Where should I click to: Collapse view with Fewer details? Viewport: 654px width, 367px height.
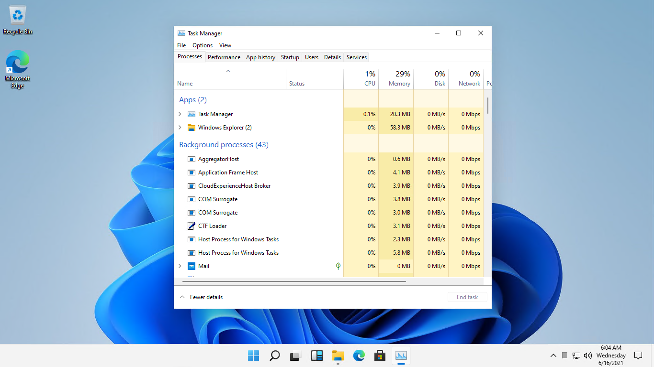pyautogui.click(x=201, y=297)
